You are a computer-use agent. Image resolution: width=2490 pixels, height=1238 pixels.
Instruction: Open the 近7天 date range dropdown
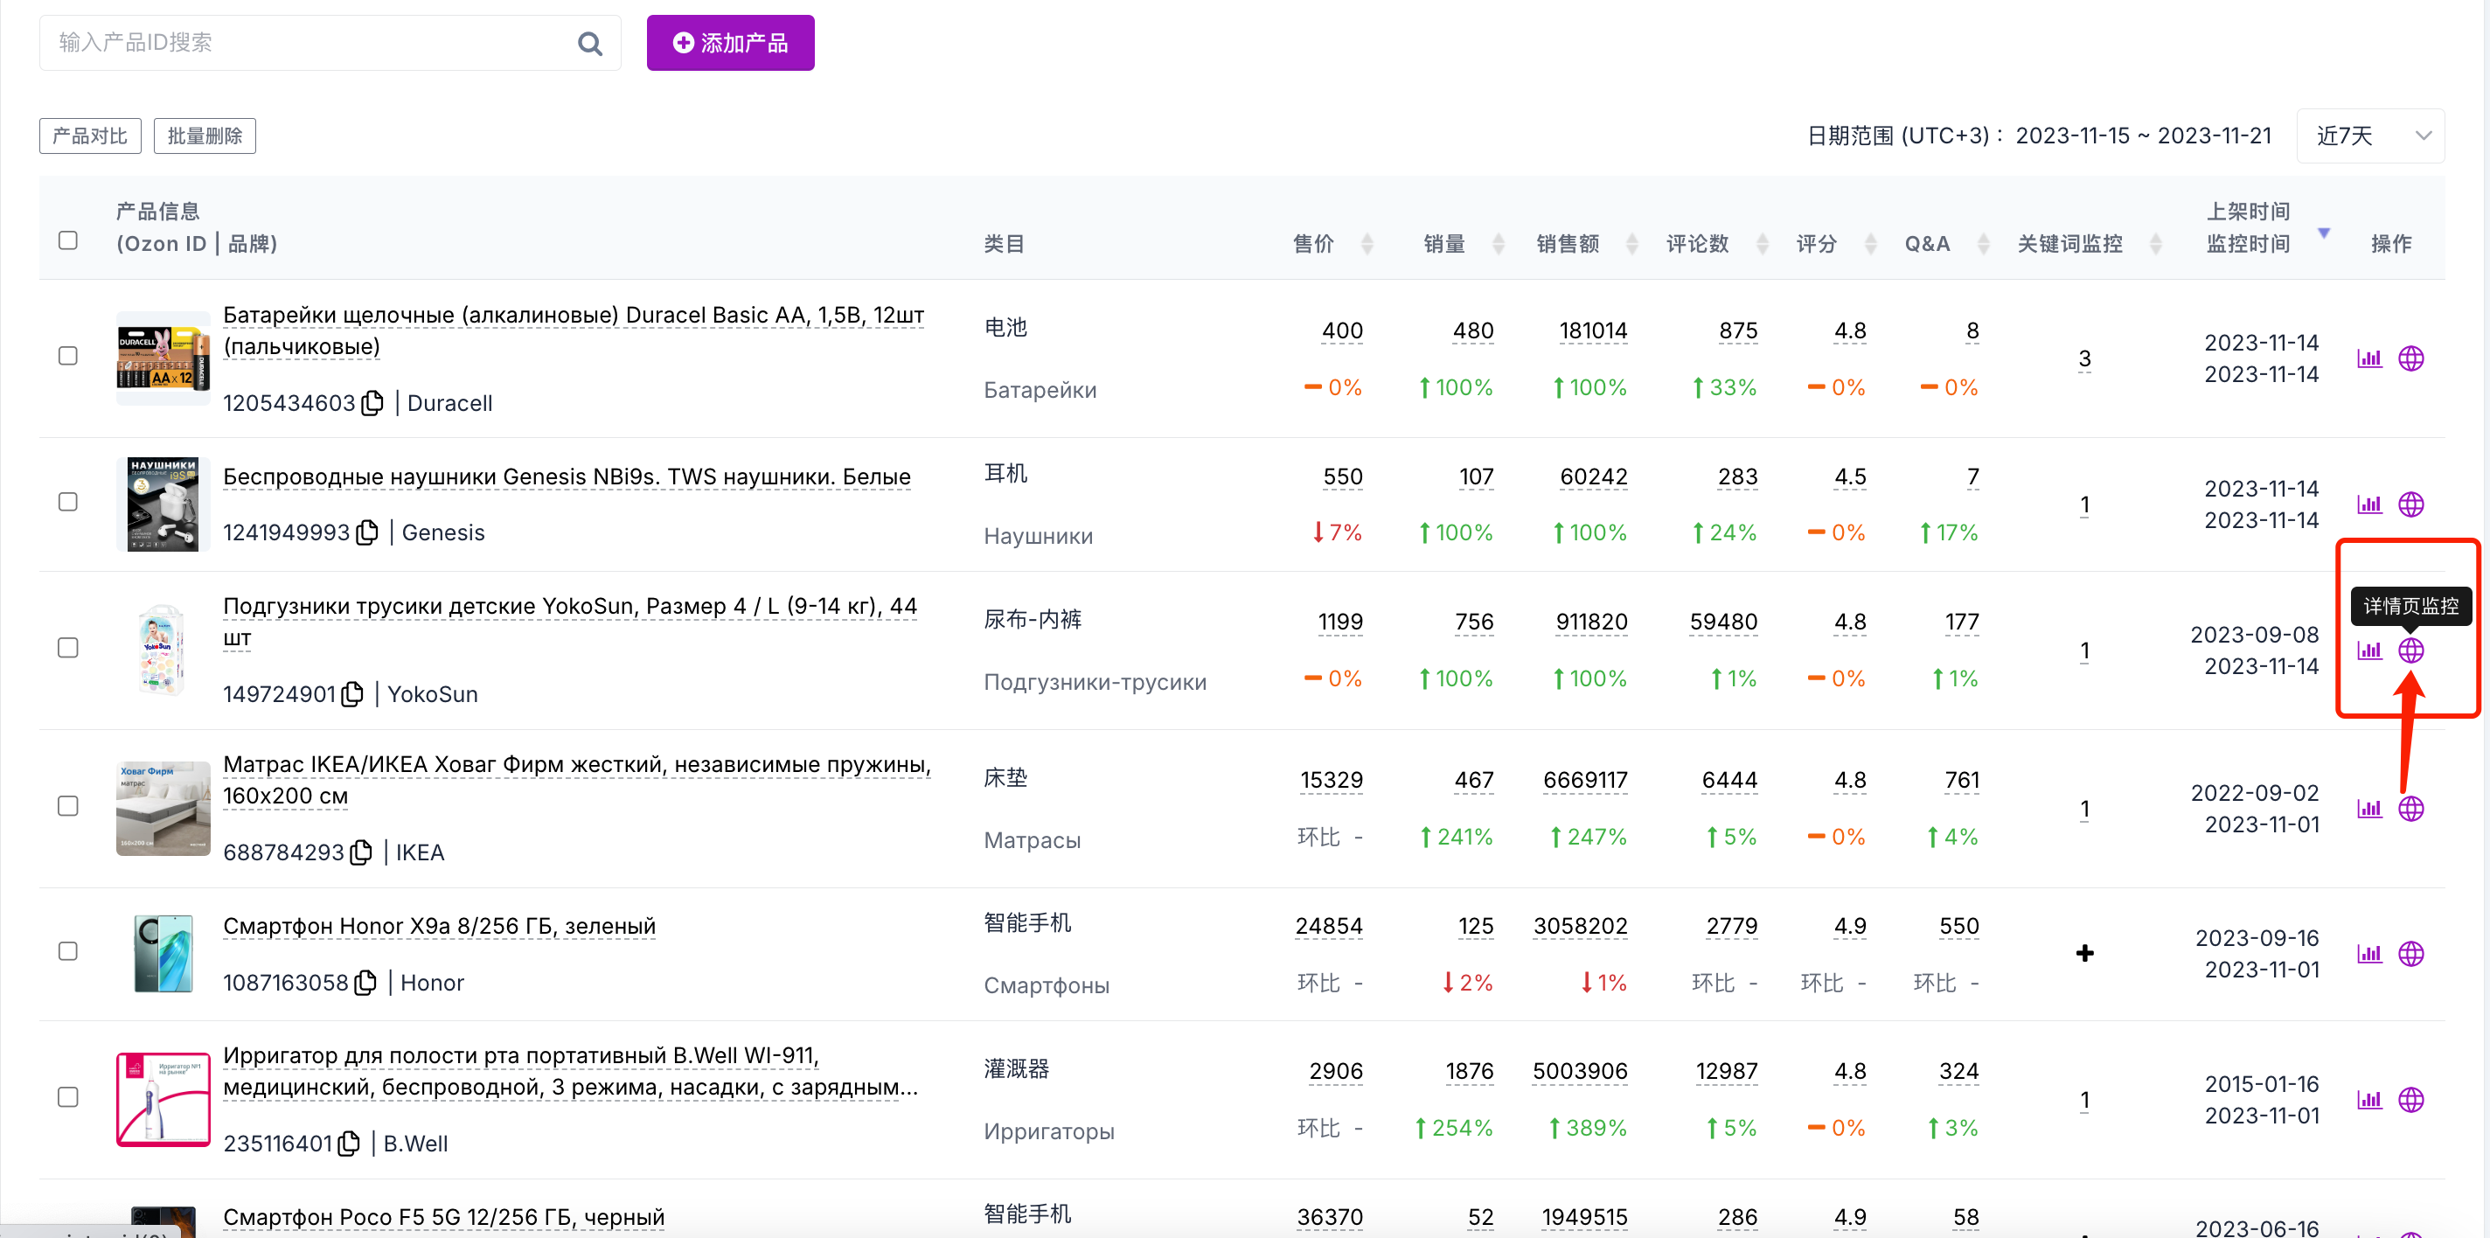click(2370, 136)
